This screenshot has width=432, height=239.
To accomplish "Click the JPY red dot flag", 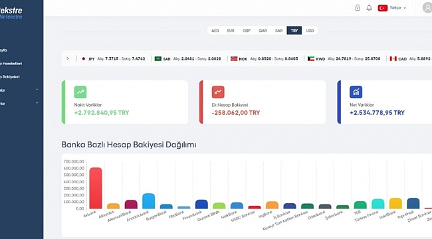I will [84, 58].
